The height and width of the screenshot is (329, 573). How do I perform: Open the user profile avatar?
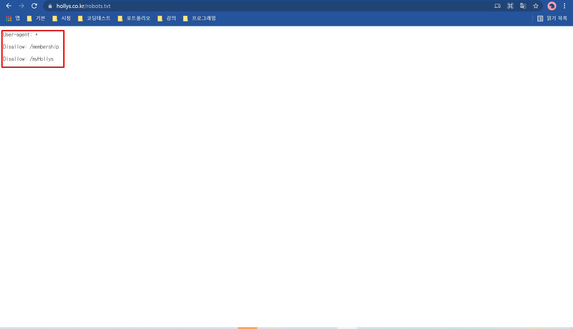(552, 6)
